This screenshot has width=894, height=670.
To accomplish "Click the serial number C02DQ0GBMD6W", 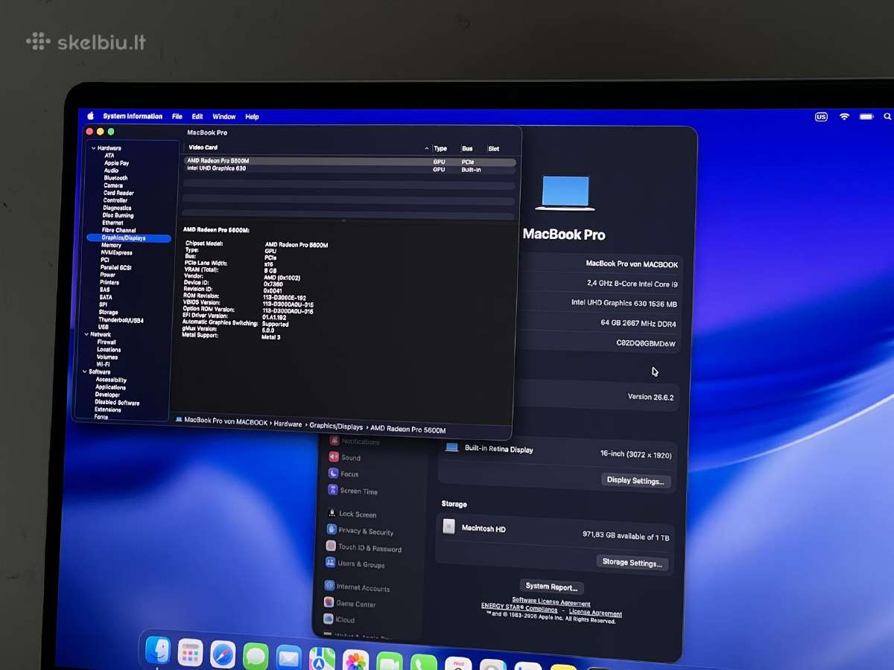I will (646, 344).
